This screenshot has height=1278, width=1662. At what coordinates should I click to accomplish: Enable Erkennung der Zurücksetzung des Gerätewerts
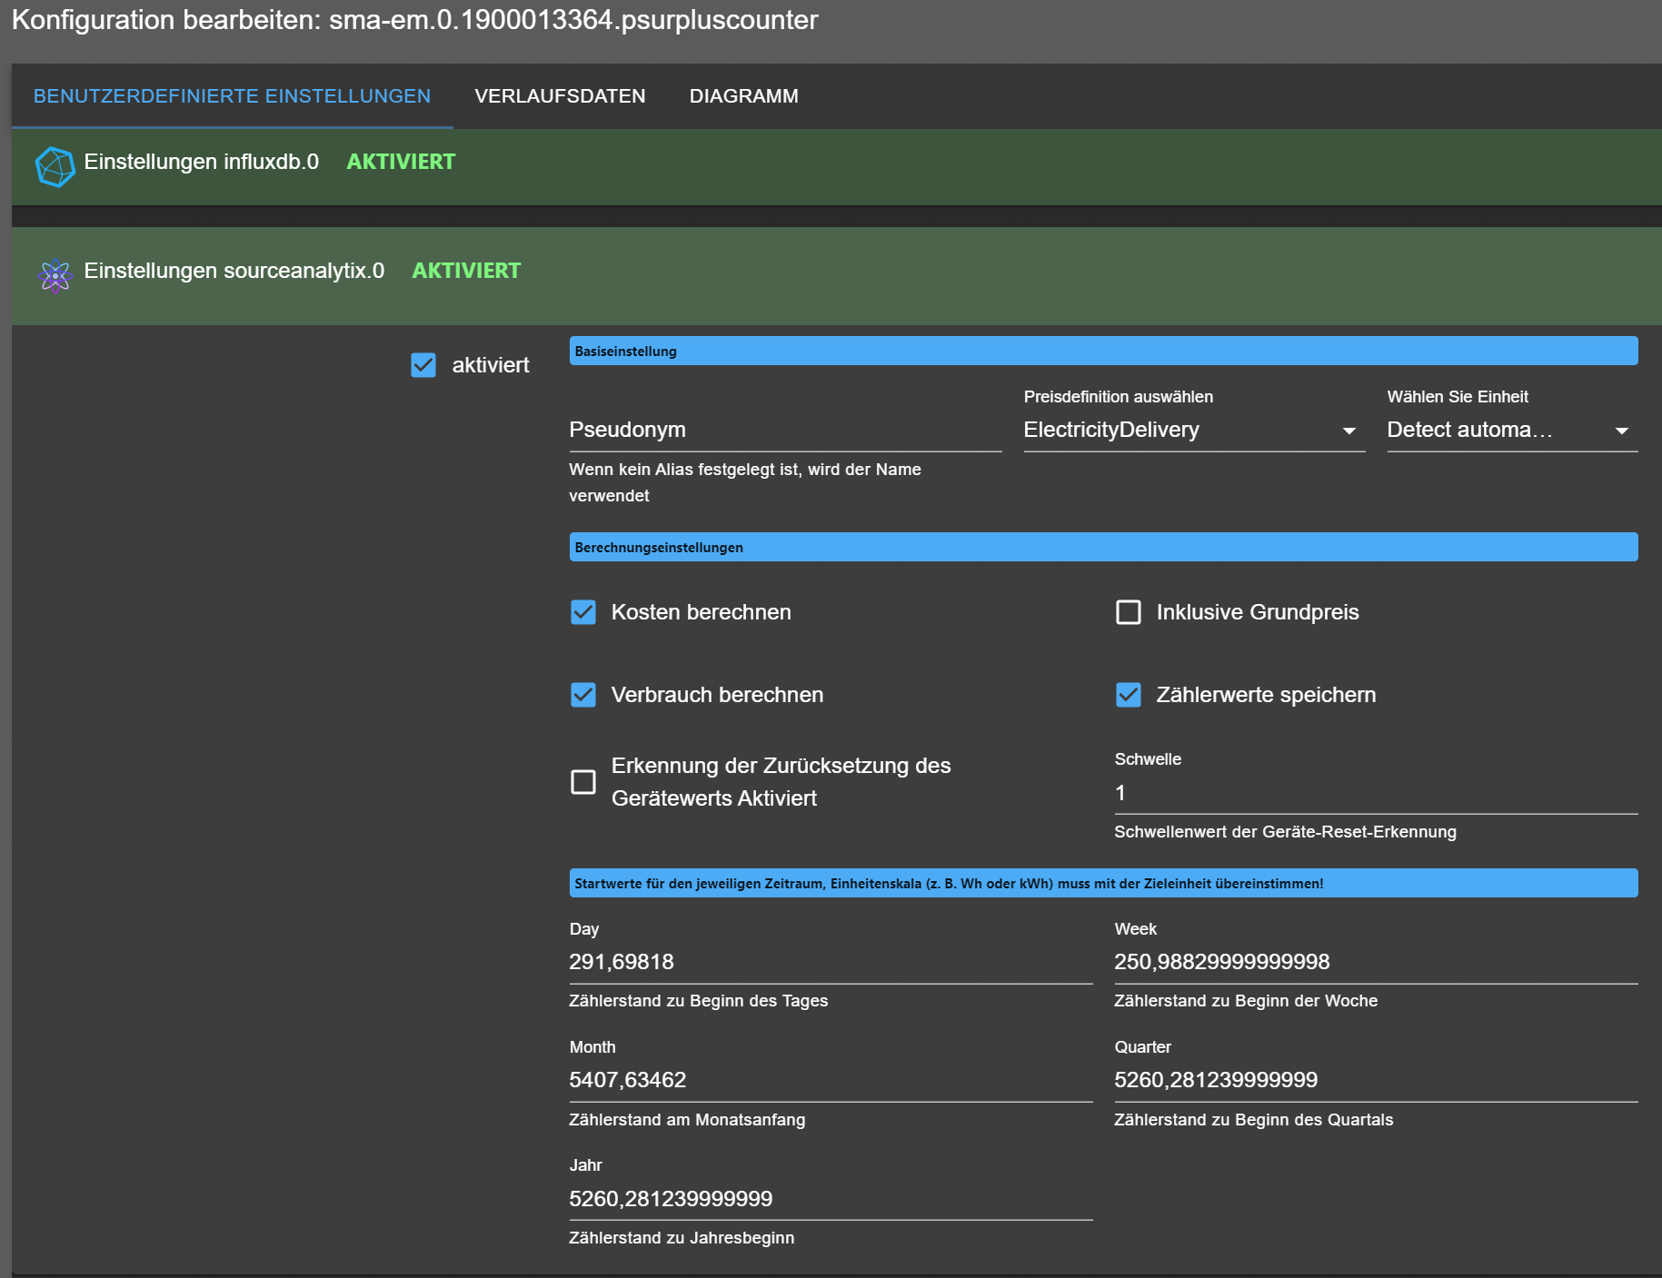click(583, 782)
